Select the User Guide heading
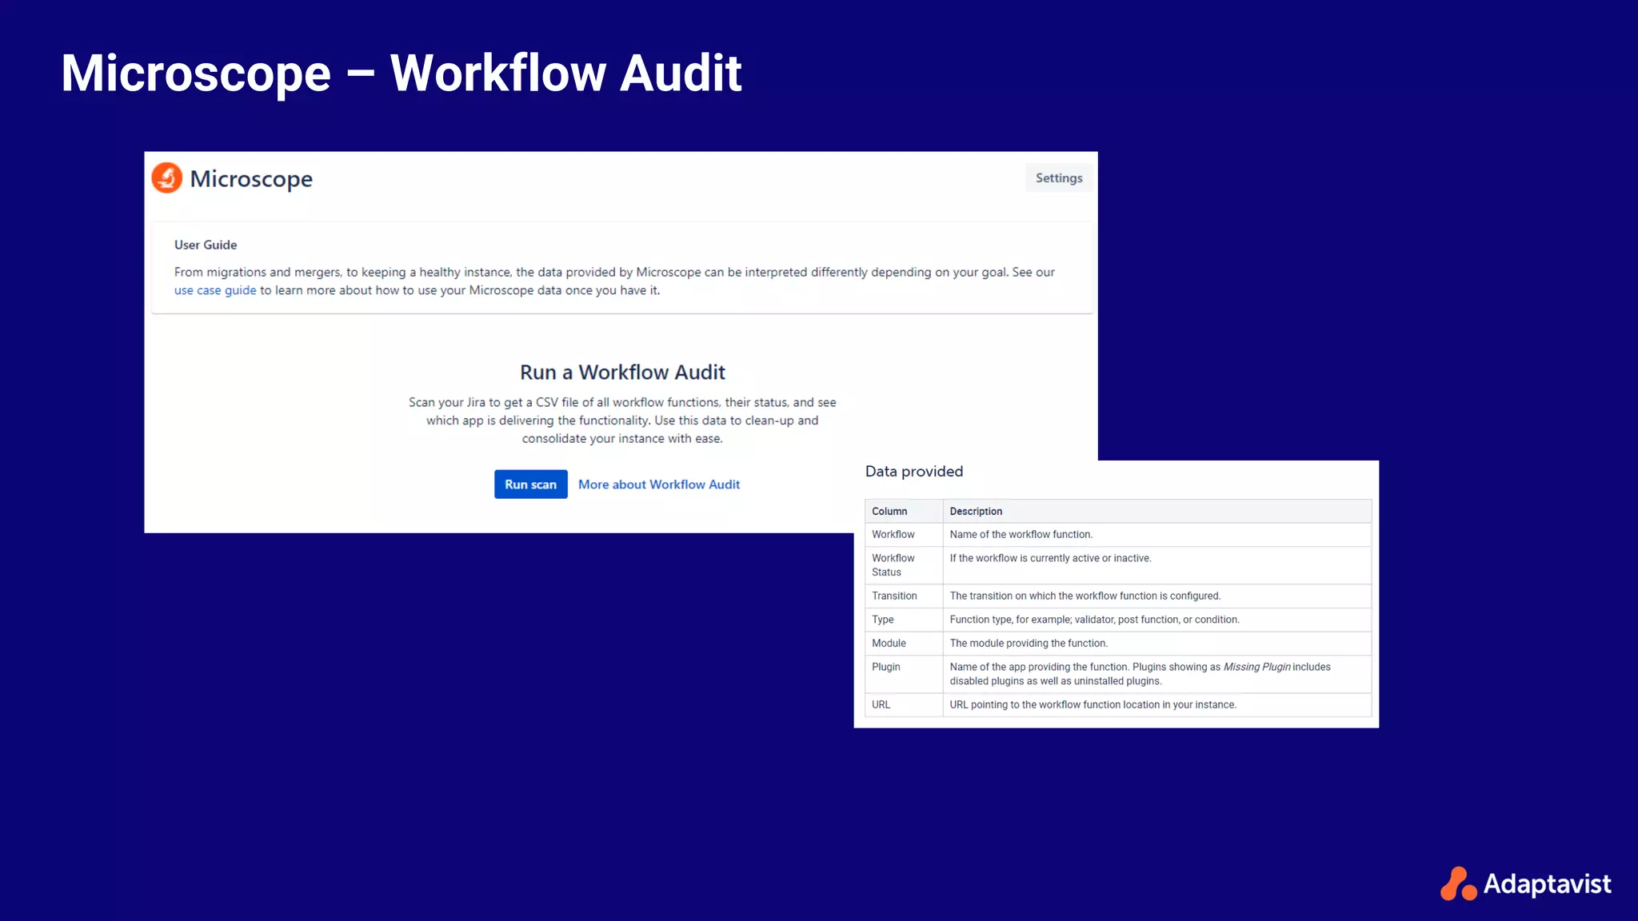The width and height of the screenshot is (1638, 921). [x=206, y=245]
